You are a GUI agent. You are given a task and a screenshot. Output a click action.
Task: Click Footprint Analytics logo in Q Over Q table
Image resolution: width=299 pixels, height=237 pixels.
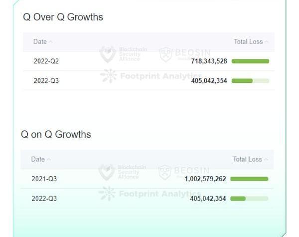click(x=108, y=76)
